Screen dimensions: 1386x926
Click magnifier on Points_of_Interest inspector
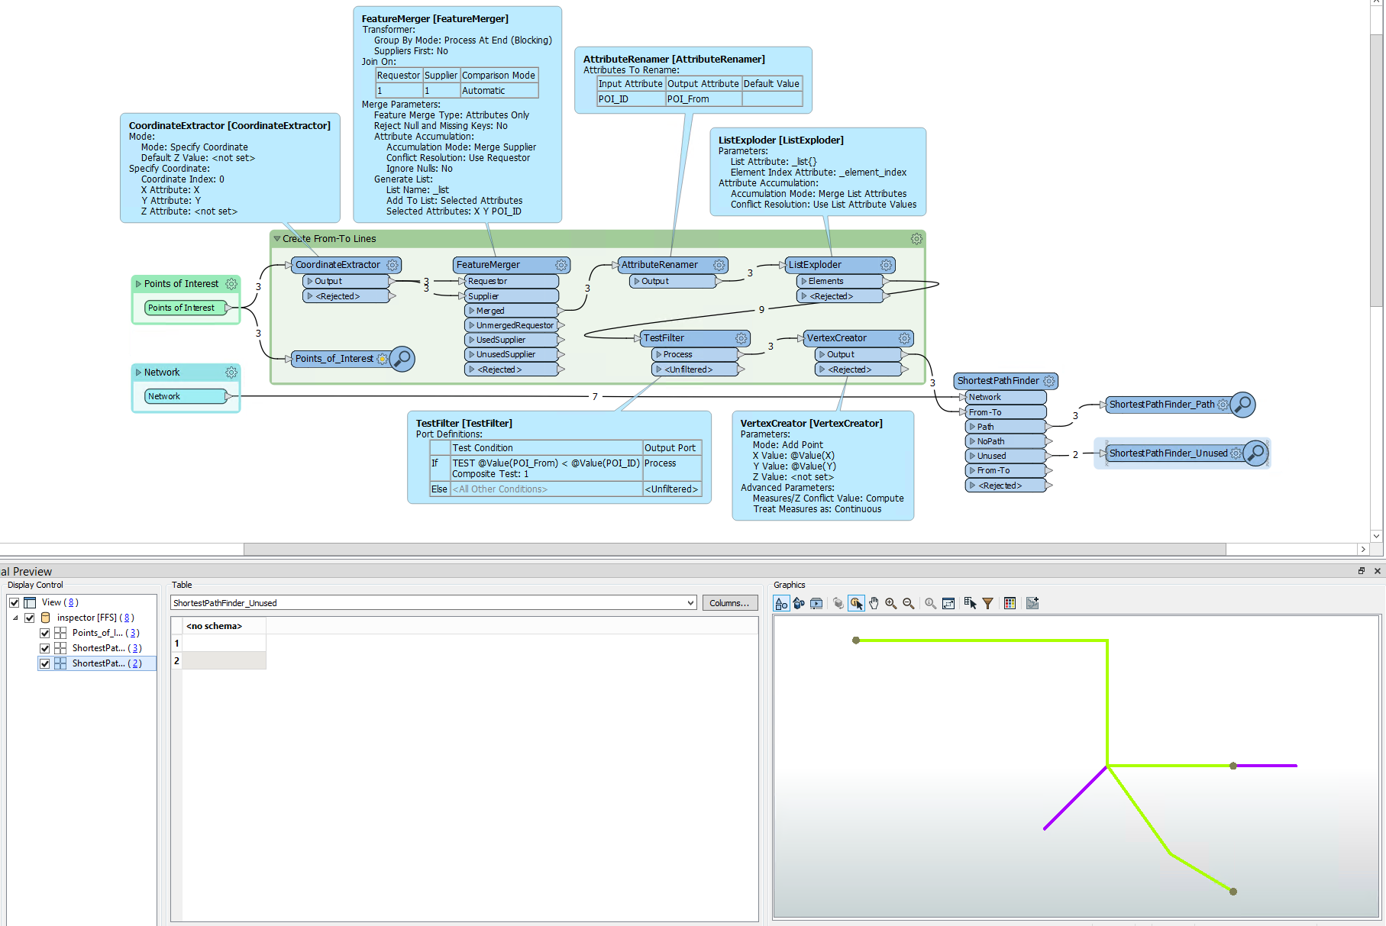click(402, 358)
